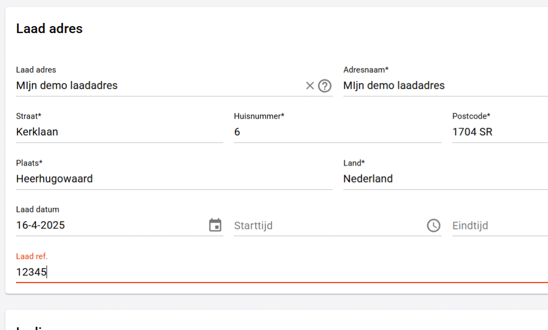
Task: Click the red Laad ref. label
Action: [32, 256]
